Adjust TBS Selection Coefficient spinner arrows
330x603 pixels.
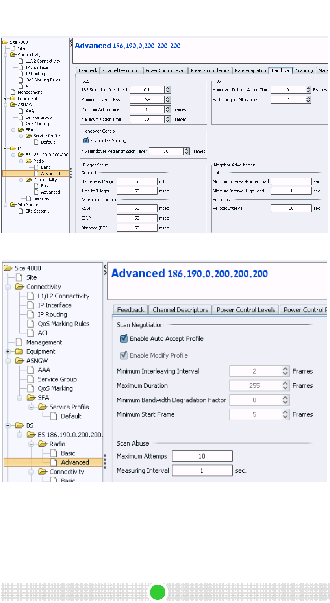167,90
